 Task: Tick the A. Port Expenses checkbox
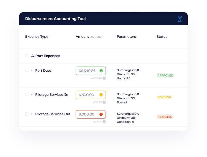point(27,56)
